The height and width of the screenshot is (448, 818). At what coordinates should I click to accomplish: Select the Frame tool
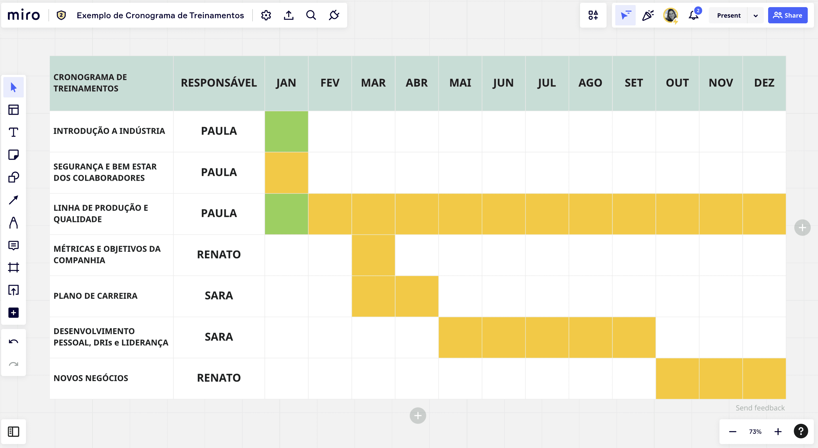tap(13, 267)
